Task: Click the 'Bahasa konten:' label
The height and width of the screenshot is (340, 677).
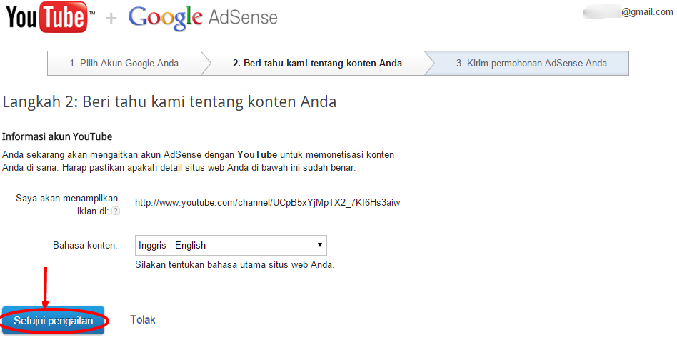Action: pyautogui.click(x=85, y=246)
